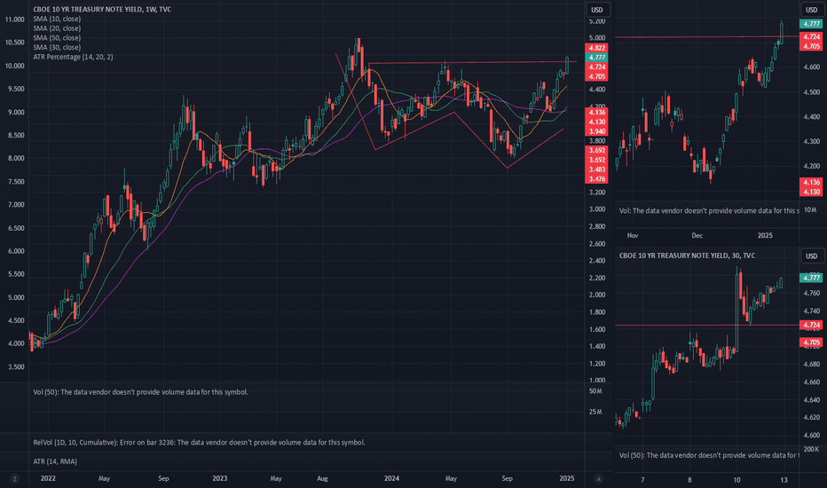Click the 2024 label on the weekly time axis
827x488 pixels.
(391, 478)
